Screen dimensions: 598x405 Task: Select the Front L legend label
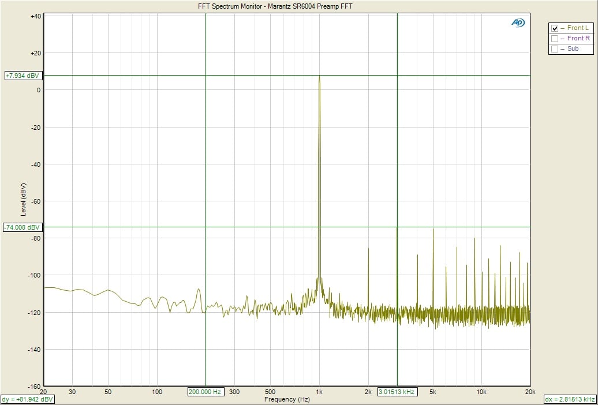578,28
